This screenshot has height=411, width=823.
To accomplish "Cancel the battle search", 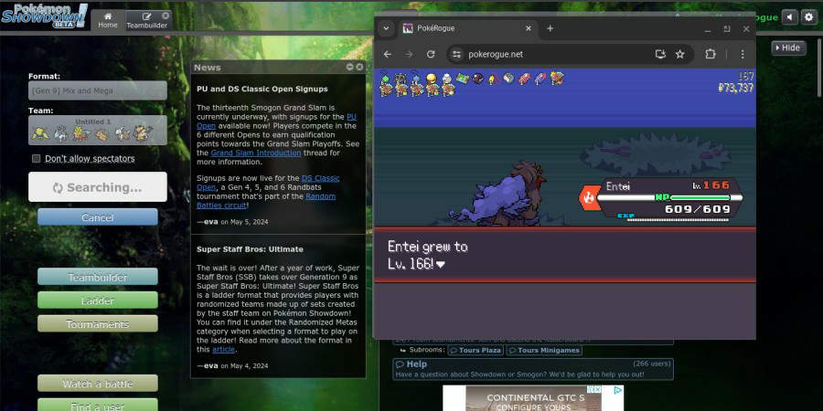I will point(98,217).
